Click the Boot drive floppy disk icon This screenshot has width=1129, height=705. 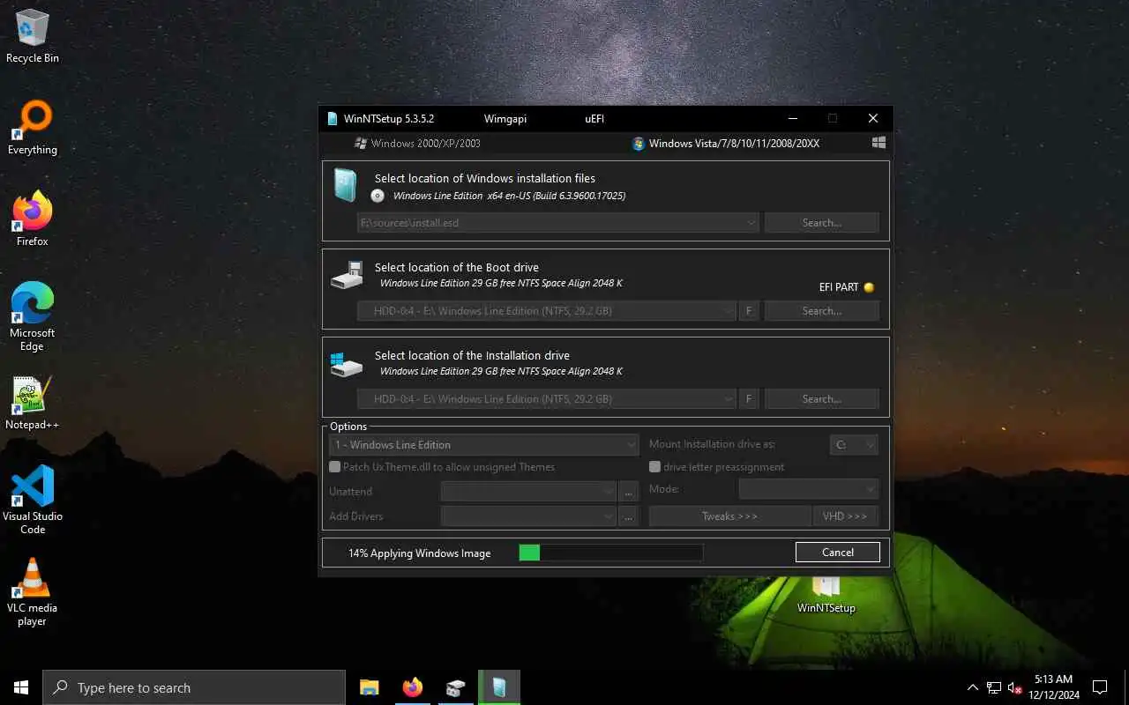pyautogui.click(x=347, y=274)
